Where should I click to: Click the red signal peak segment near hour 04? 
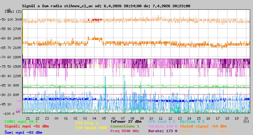[95, 20]
